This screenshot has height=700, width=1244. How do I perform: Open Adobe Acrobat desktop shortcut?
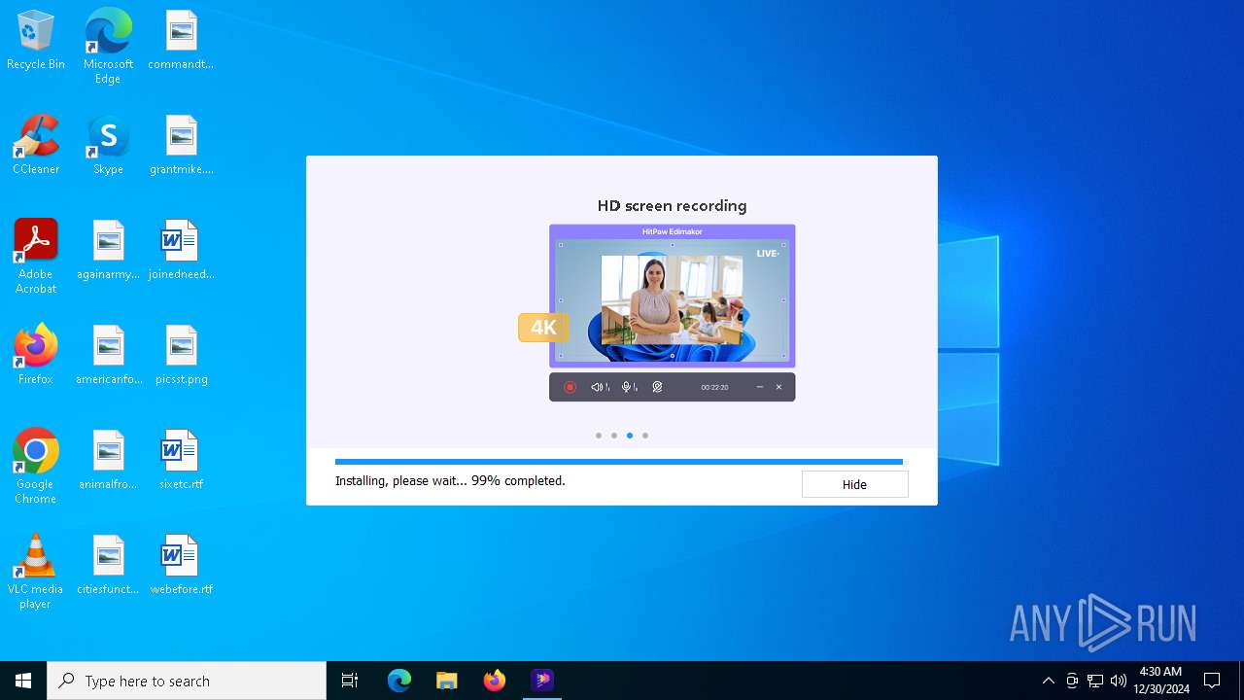[36, 257]
